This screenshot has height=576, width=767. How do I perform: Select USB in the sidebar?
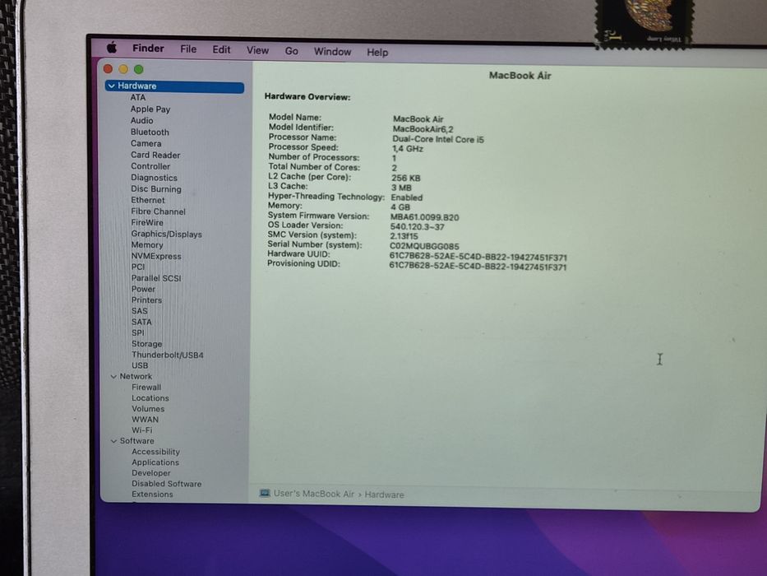pyautogui.click(x=140, y=366)
